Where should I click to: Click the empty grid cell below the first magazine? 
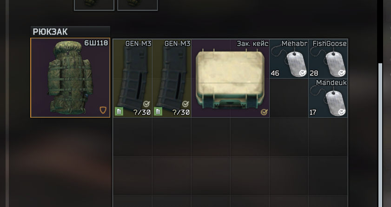[133, 137]
